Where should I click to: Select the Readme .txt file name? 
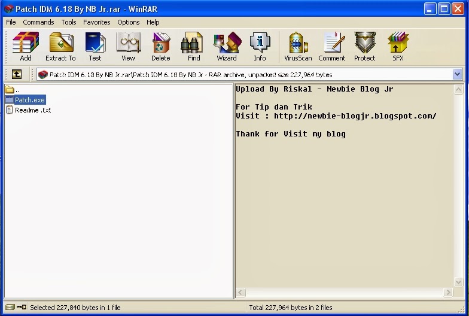click(x=33, y=110)
